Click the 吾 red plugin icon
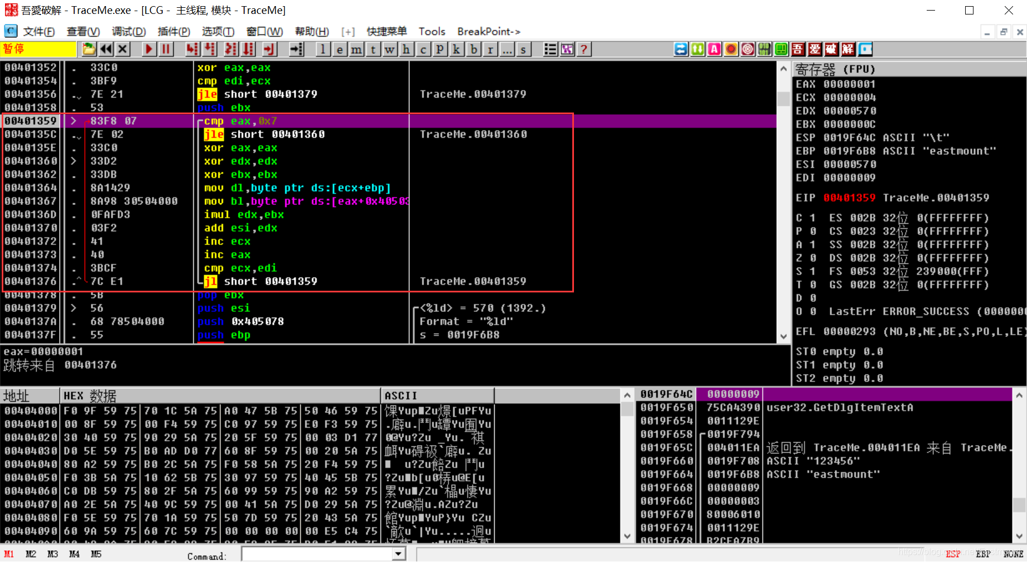1027x562 pixels. pos(798,50)
